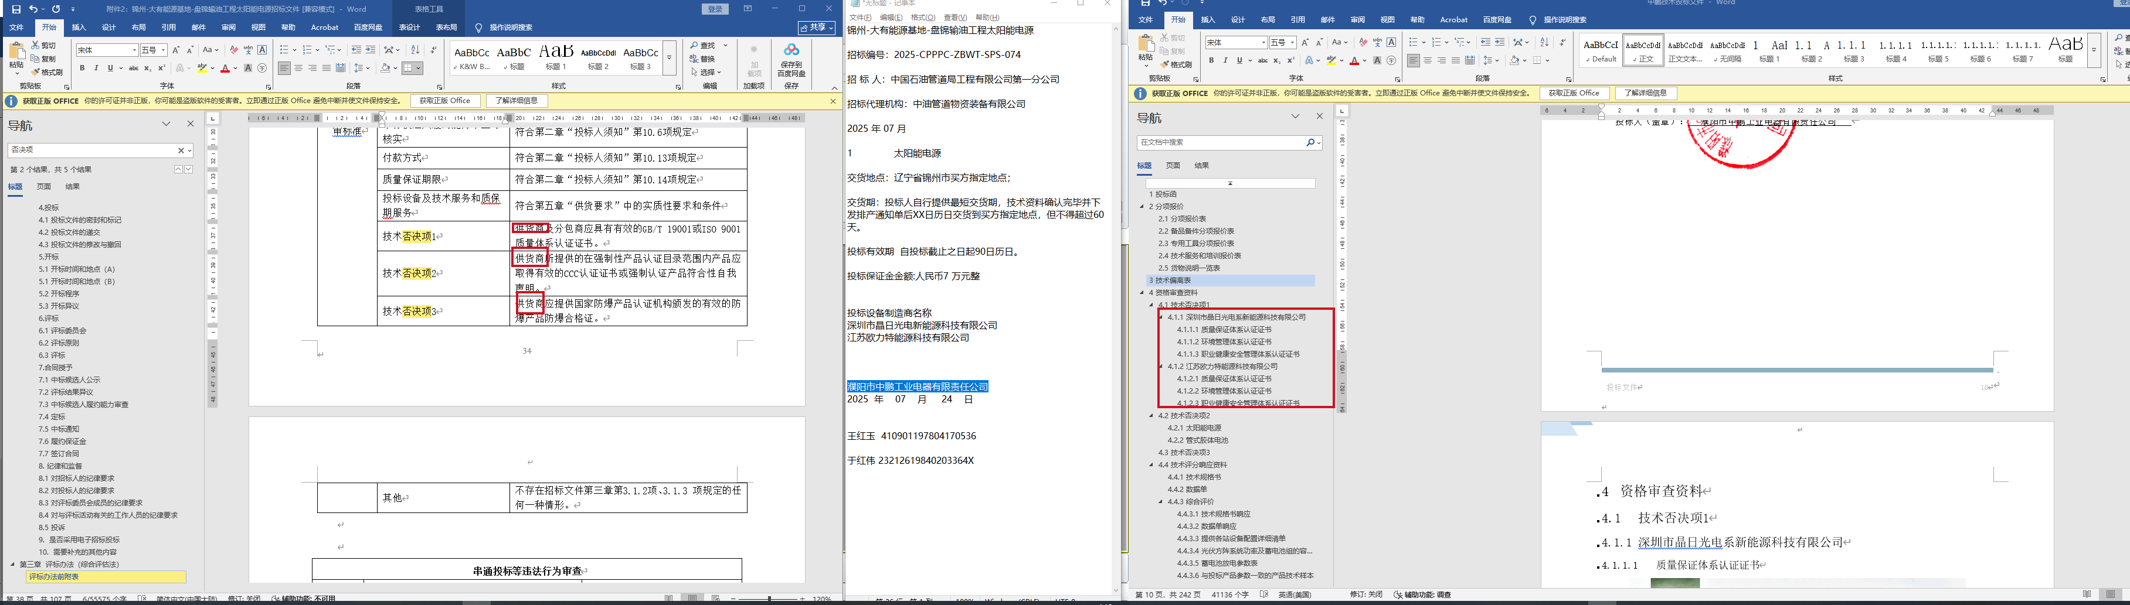Open the Edit (编辑) menu in Notepad
Viewport: 2130px width, 605px height.
pyautogui.click(x=891, y=18)
